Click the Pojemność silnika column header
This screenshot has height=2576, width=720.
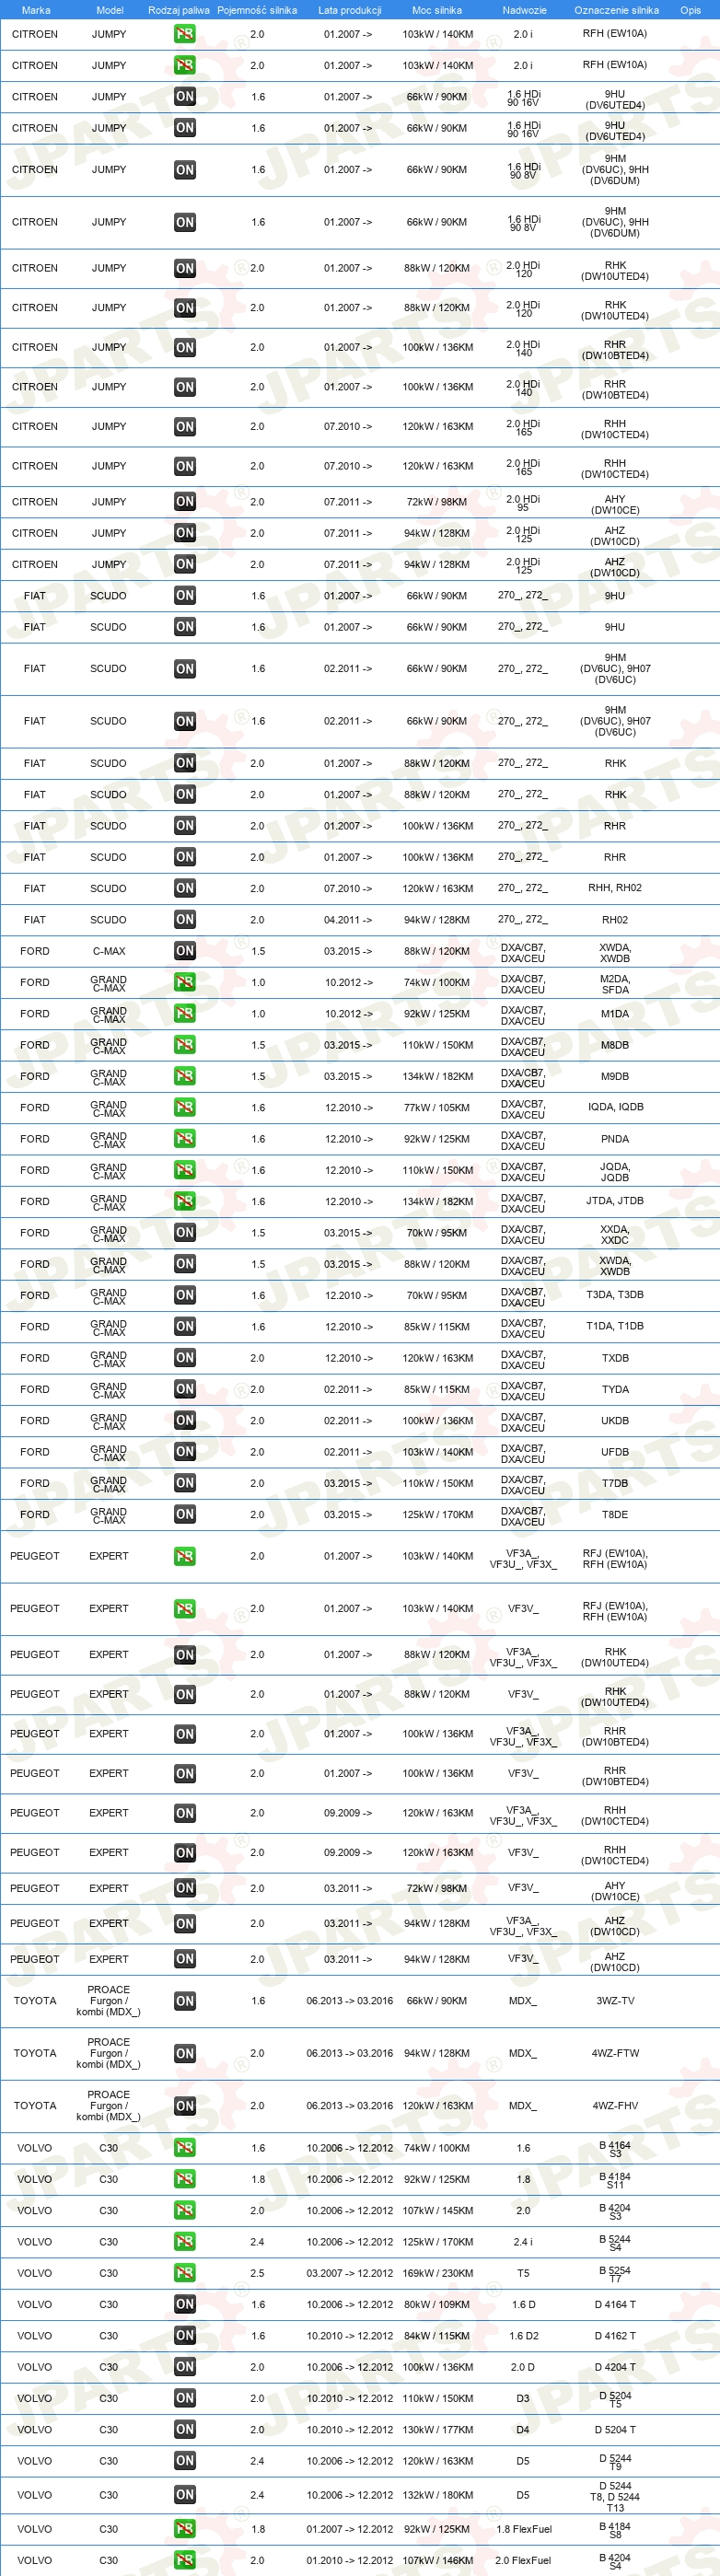(257, 10)
